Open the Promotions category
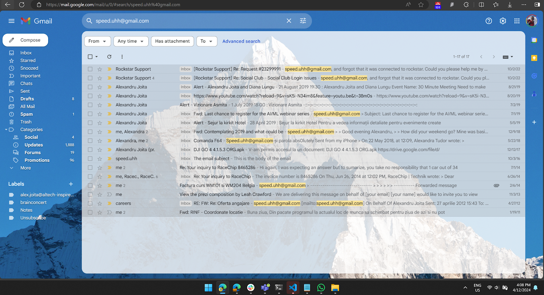Image resolution: width=544 pixels, height=295 pixels. tap(37, 160)
